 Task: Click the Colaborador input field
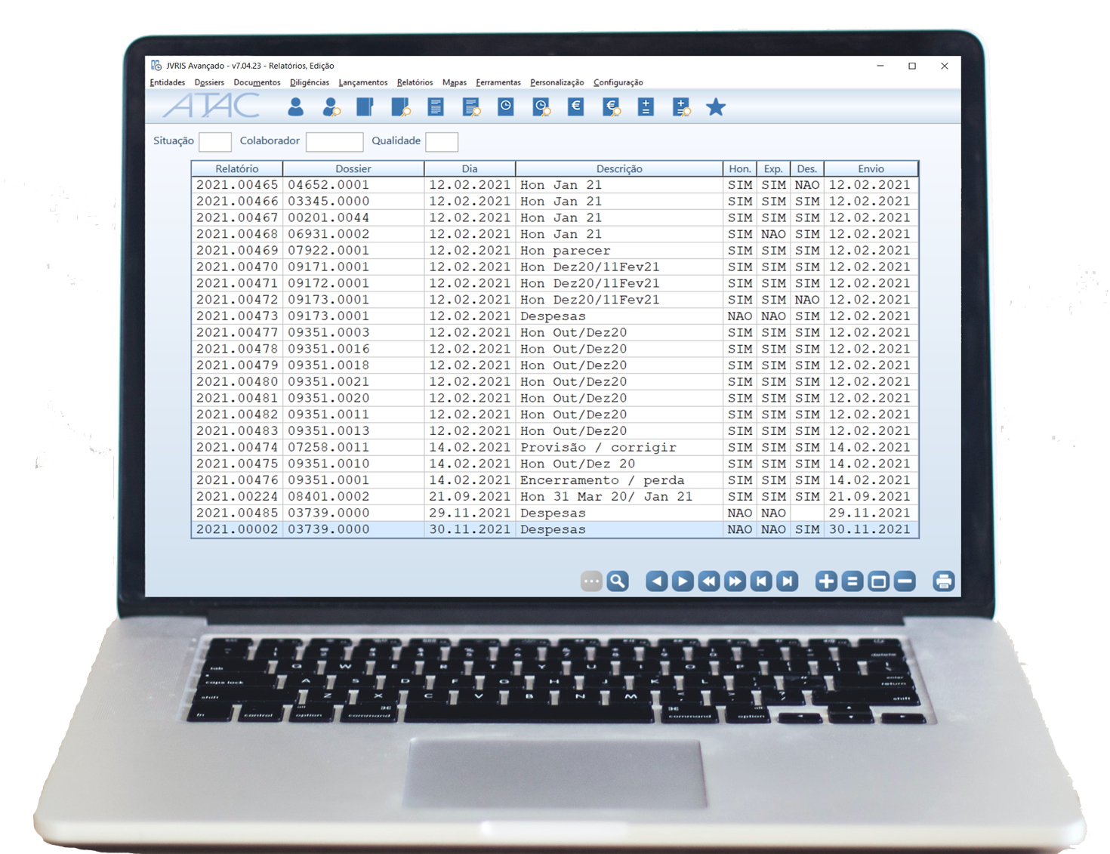(335, 141)
